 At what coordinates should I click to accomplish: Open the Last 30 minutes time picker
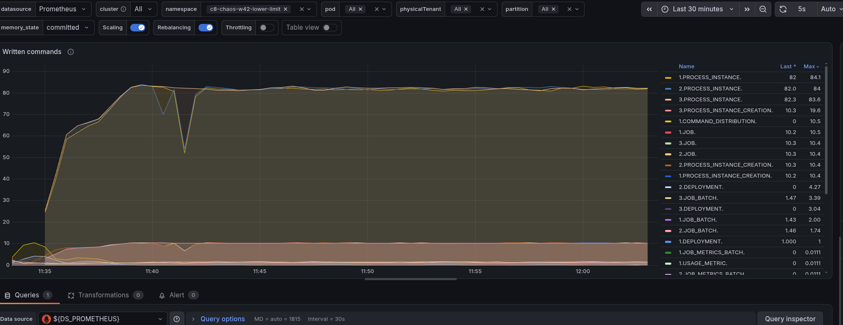click(698, 9)
